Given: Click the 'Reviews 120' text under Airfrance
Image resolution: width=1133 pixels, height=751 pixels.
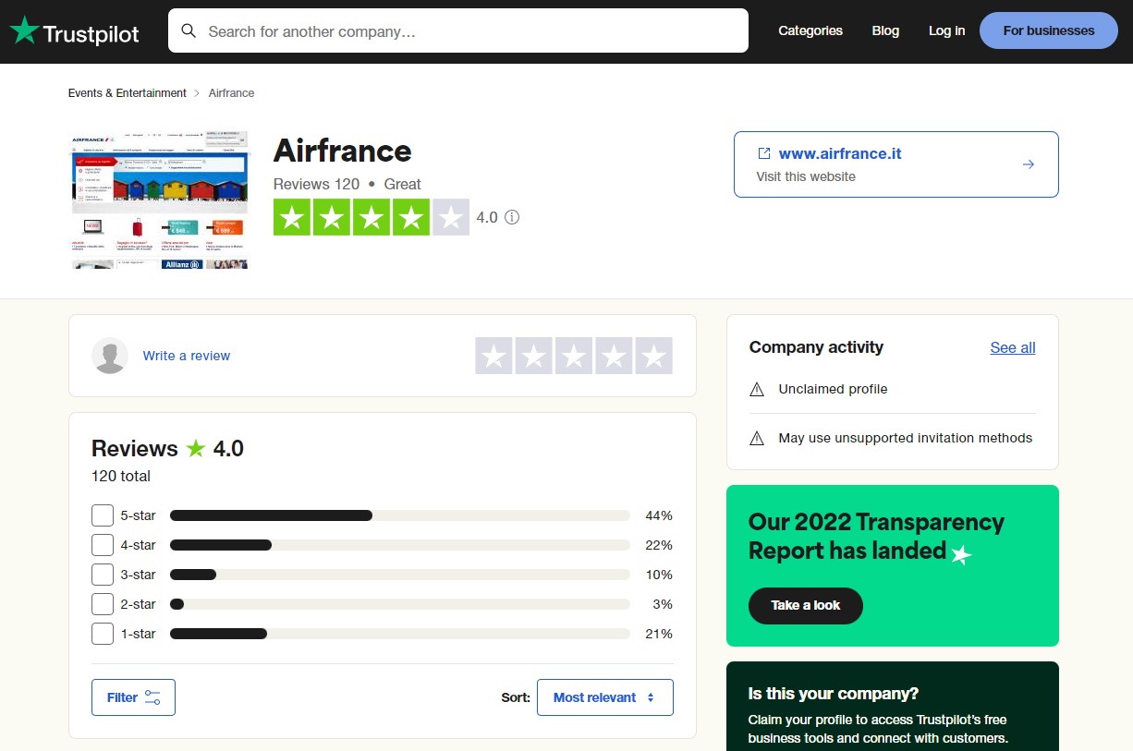Looking at the screenshot, I should tap(316, 184).
